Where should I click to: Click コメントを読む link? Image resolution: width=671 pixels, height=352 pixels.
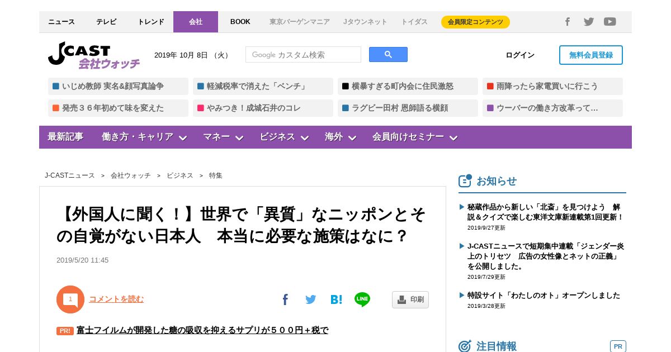point(116,299)
